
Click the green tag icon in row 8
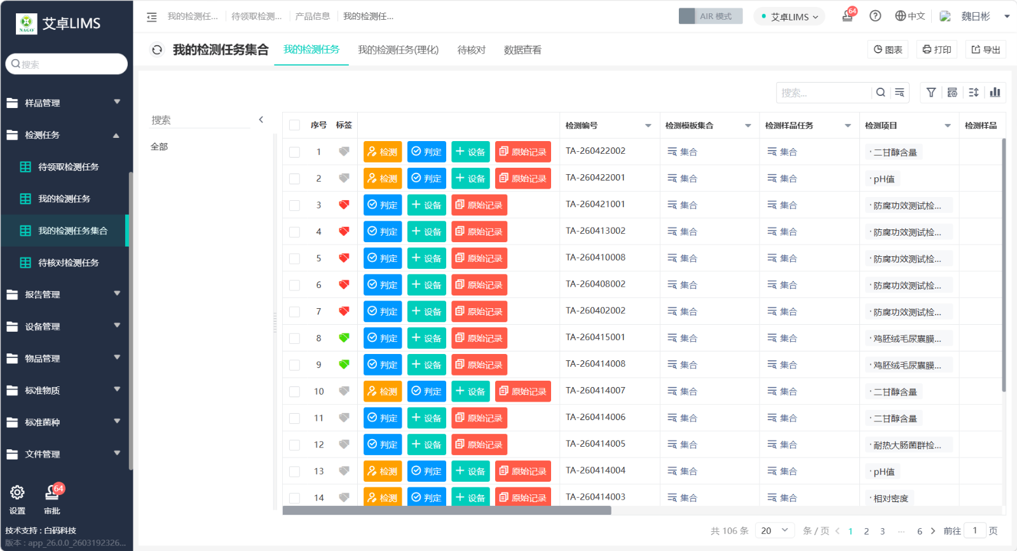point(344,338)
